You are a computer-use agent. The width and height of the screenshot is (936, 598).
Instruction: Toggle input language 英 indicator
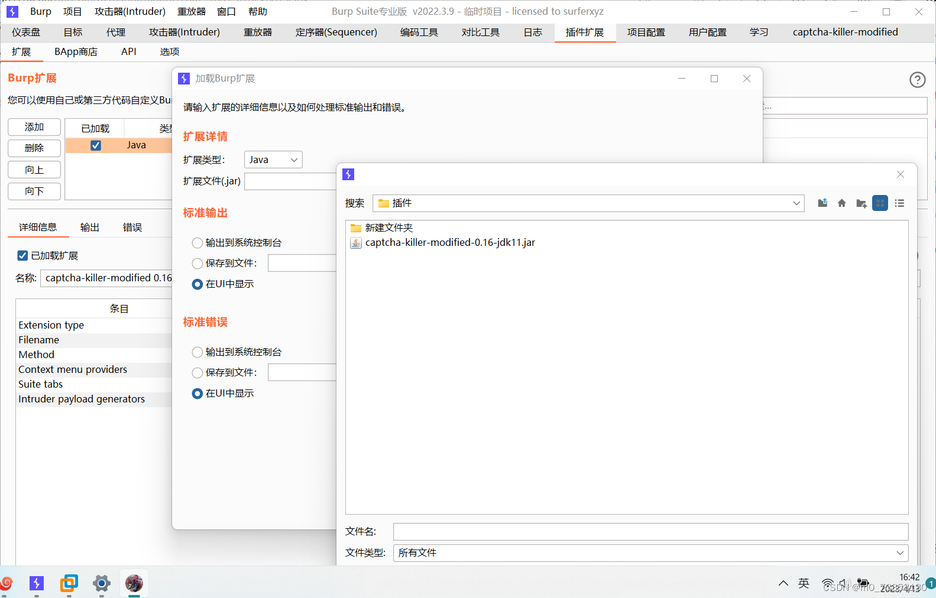coord(804,584)
